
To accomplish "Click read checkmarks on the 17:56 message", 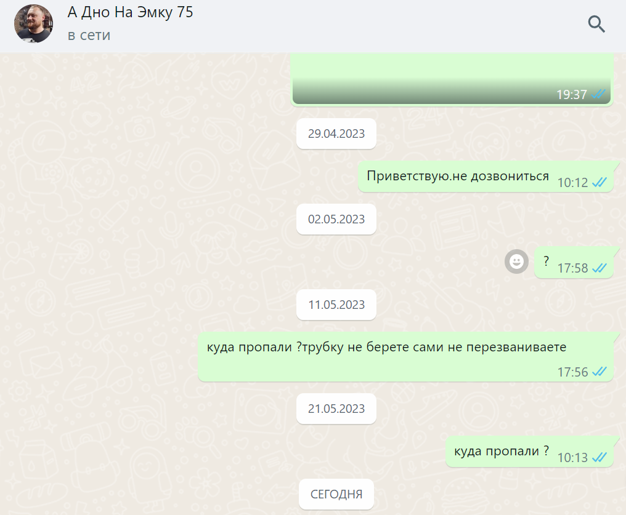I will (x=600, y=372).
